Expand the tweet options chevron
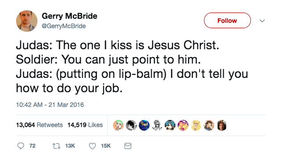 pos(262,21)
